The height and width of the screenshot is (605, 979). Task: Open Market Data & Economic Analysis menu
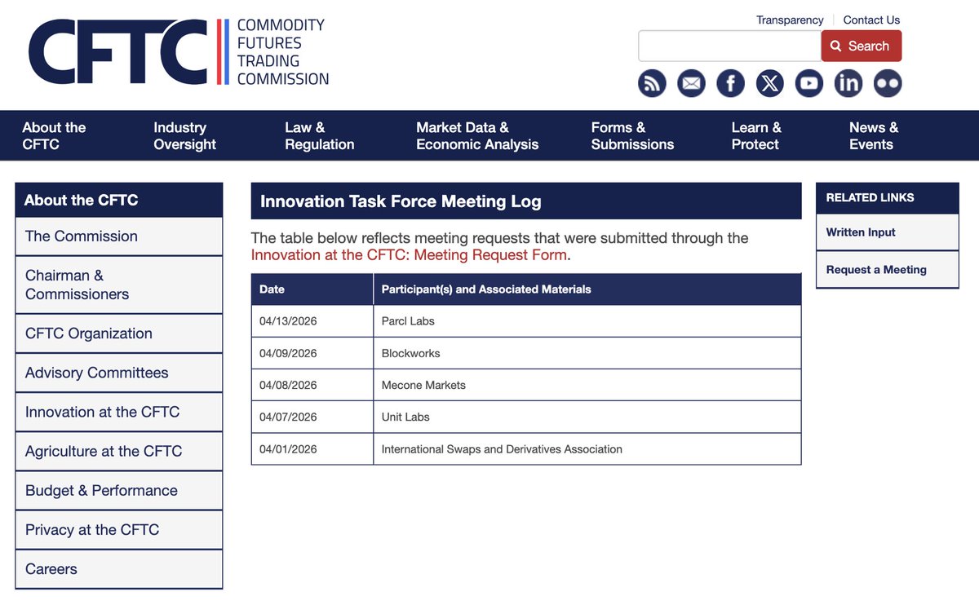pyautogui.click(x=477, y=136)
